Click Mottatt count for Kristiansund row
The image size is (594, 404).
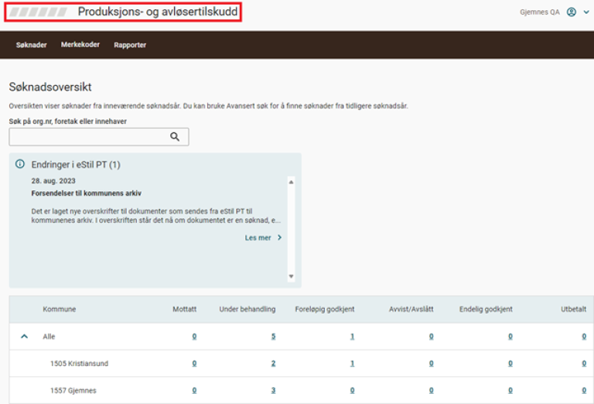tap(194, 364)
